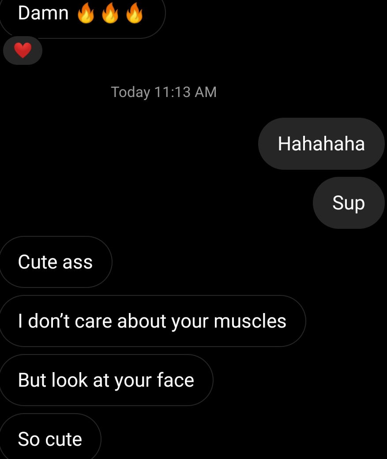Tap the word "Damn" in top message

coord(43,13)
